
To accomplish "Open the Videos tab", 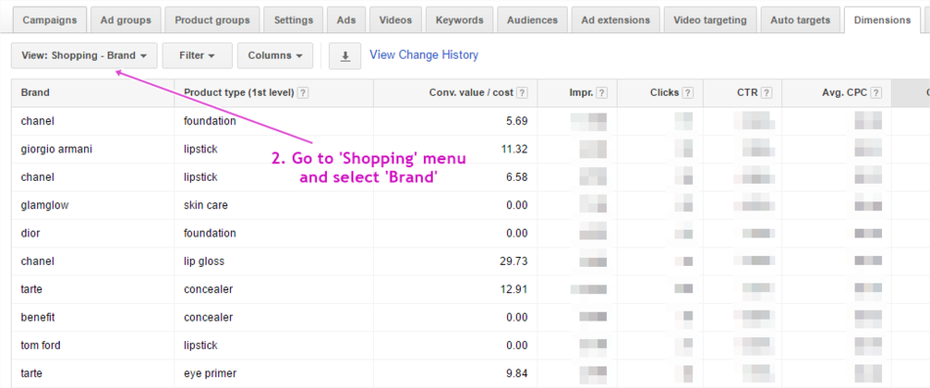I will (x=395, y=21).
